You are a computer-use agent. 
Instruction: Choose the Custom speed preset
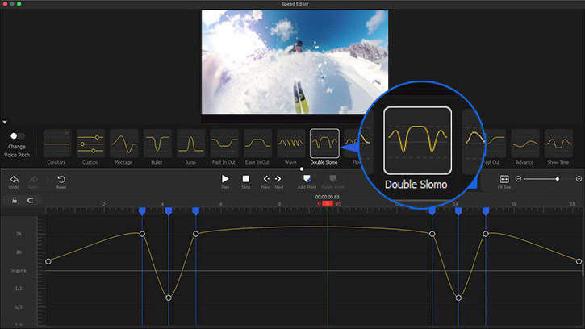coord(90,144)
